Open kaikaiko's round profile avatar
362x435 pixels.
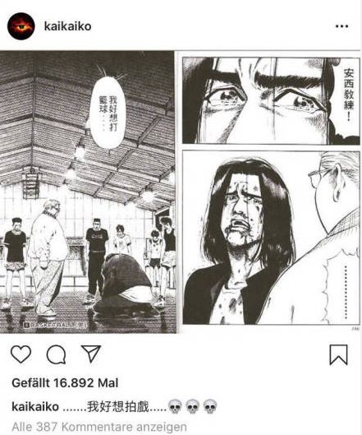tap(21, 26)
